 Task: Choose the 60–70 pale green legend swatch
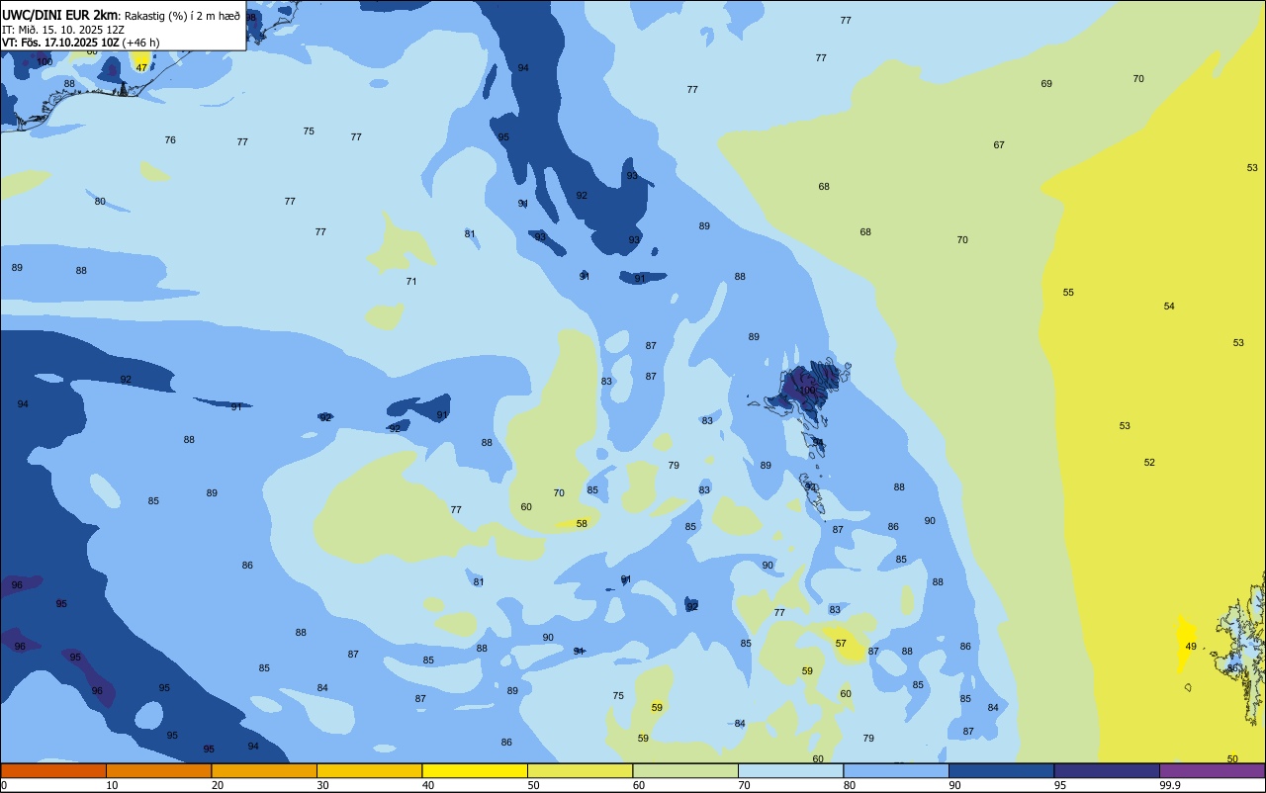pos(685,770)
